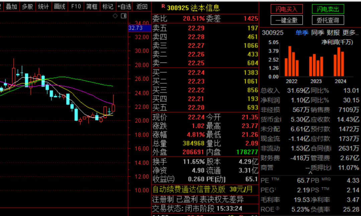Add stock with +自选 button
The height and width of the screenshot is (216, 361).
pos(124,7)
